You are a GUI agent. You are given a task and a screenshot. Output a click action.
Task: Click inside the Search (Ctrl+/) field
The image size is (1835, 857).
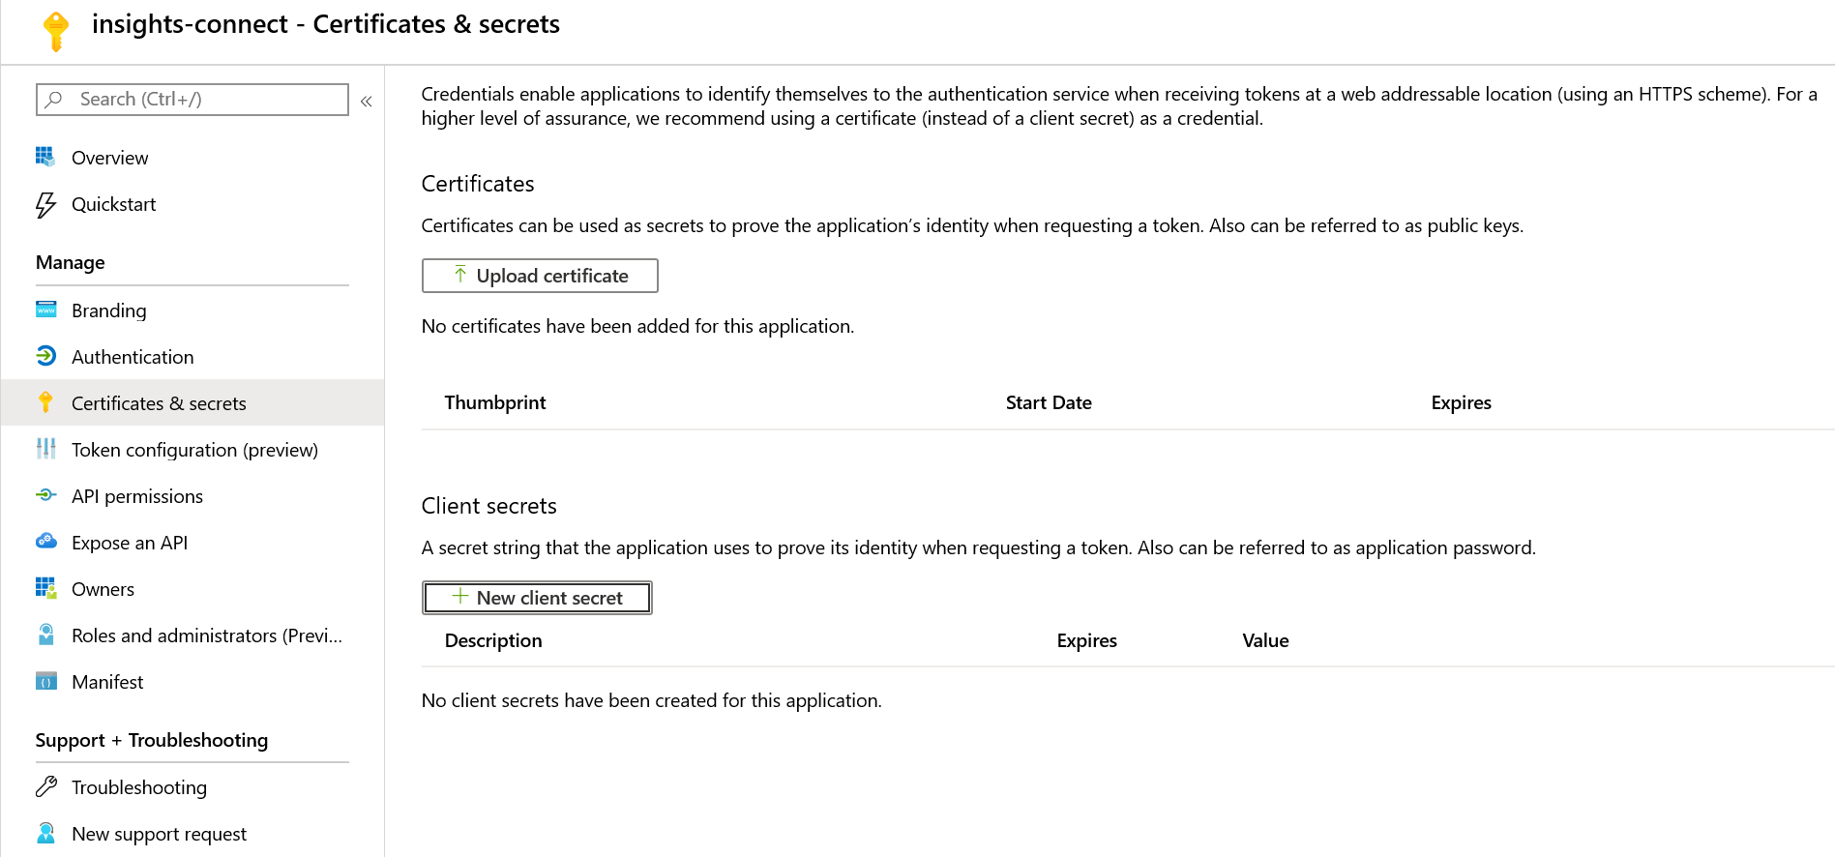(193, 99)
